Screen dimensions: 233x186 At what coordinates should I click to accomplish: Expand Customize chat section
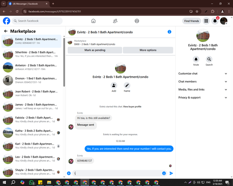203,73
